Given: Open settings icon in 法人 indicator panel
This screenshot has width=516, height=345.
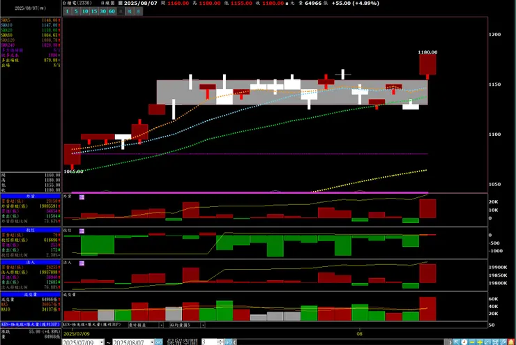Looking at the screenshot, I should 82,263.
